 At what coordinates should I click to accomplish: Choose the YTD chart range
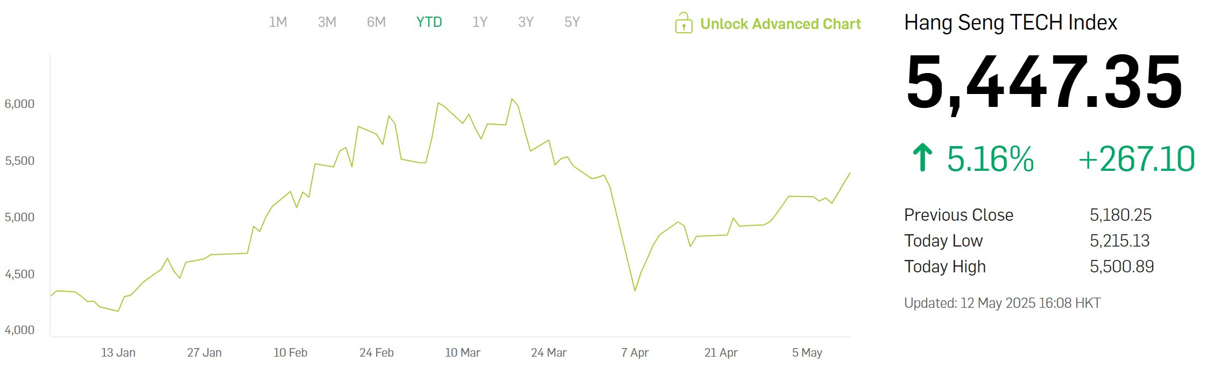(x=429, y=22)
